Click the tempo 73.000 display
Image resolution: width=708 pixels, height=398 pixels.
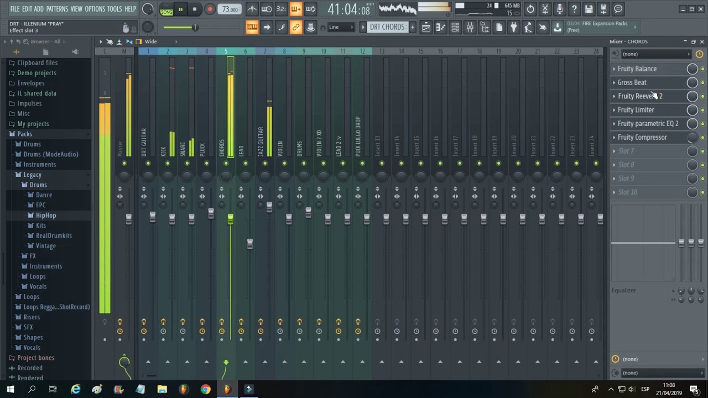230,9
